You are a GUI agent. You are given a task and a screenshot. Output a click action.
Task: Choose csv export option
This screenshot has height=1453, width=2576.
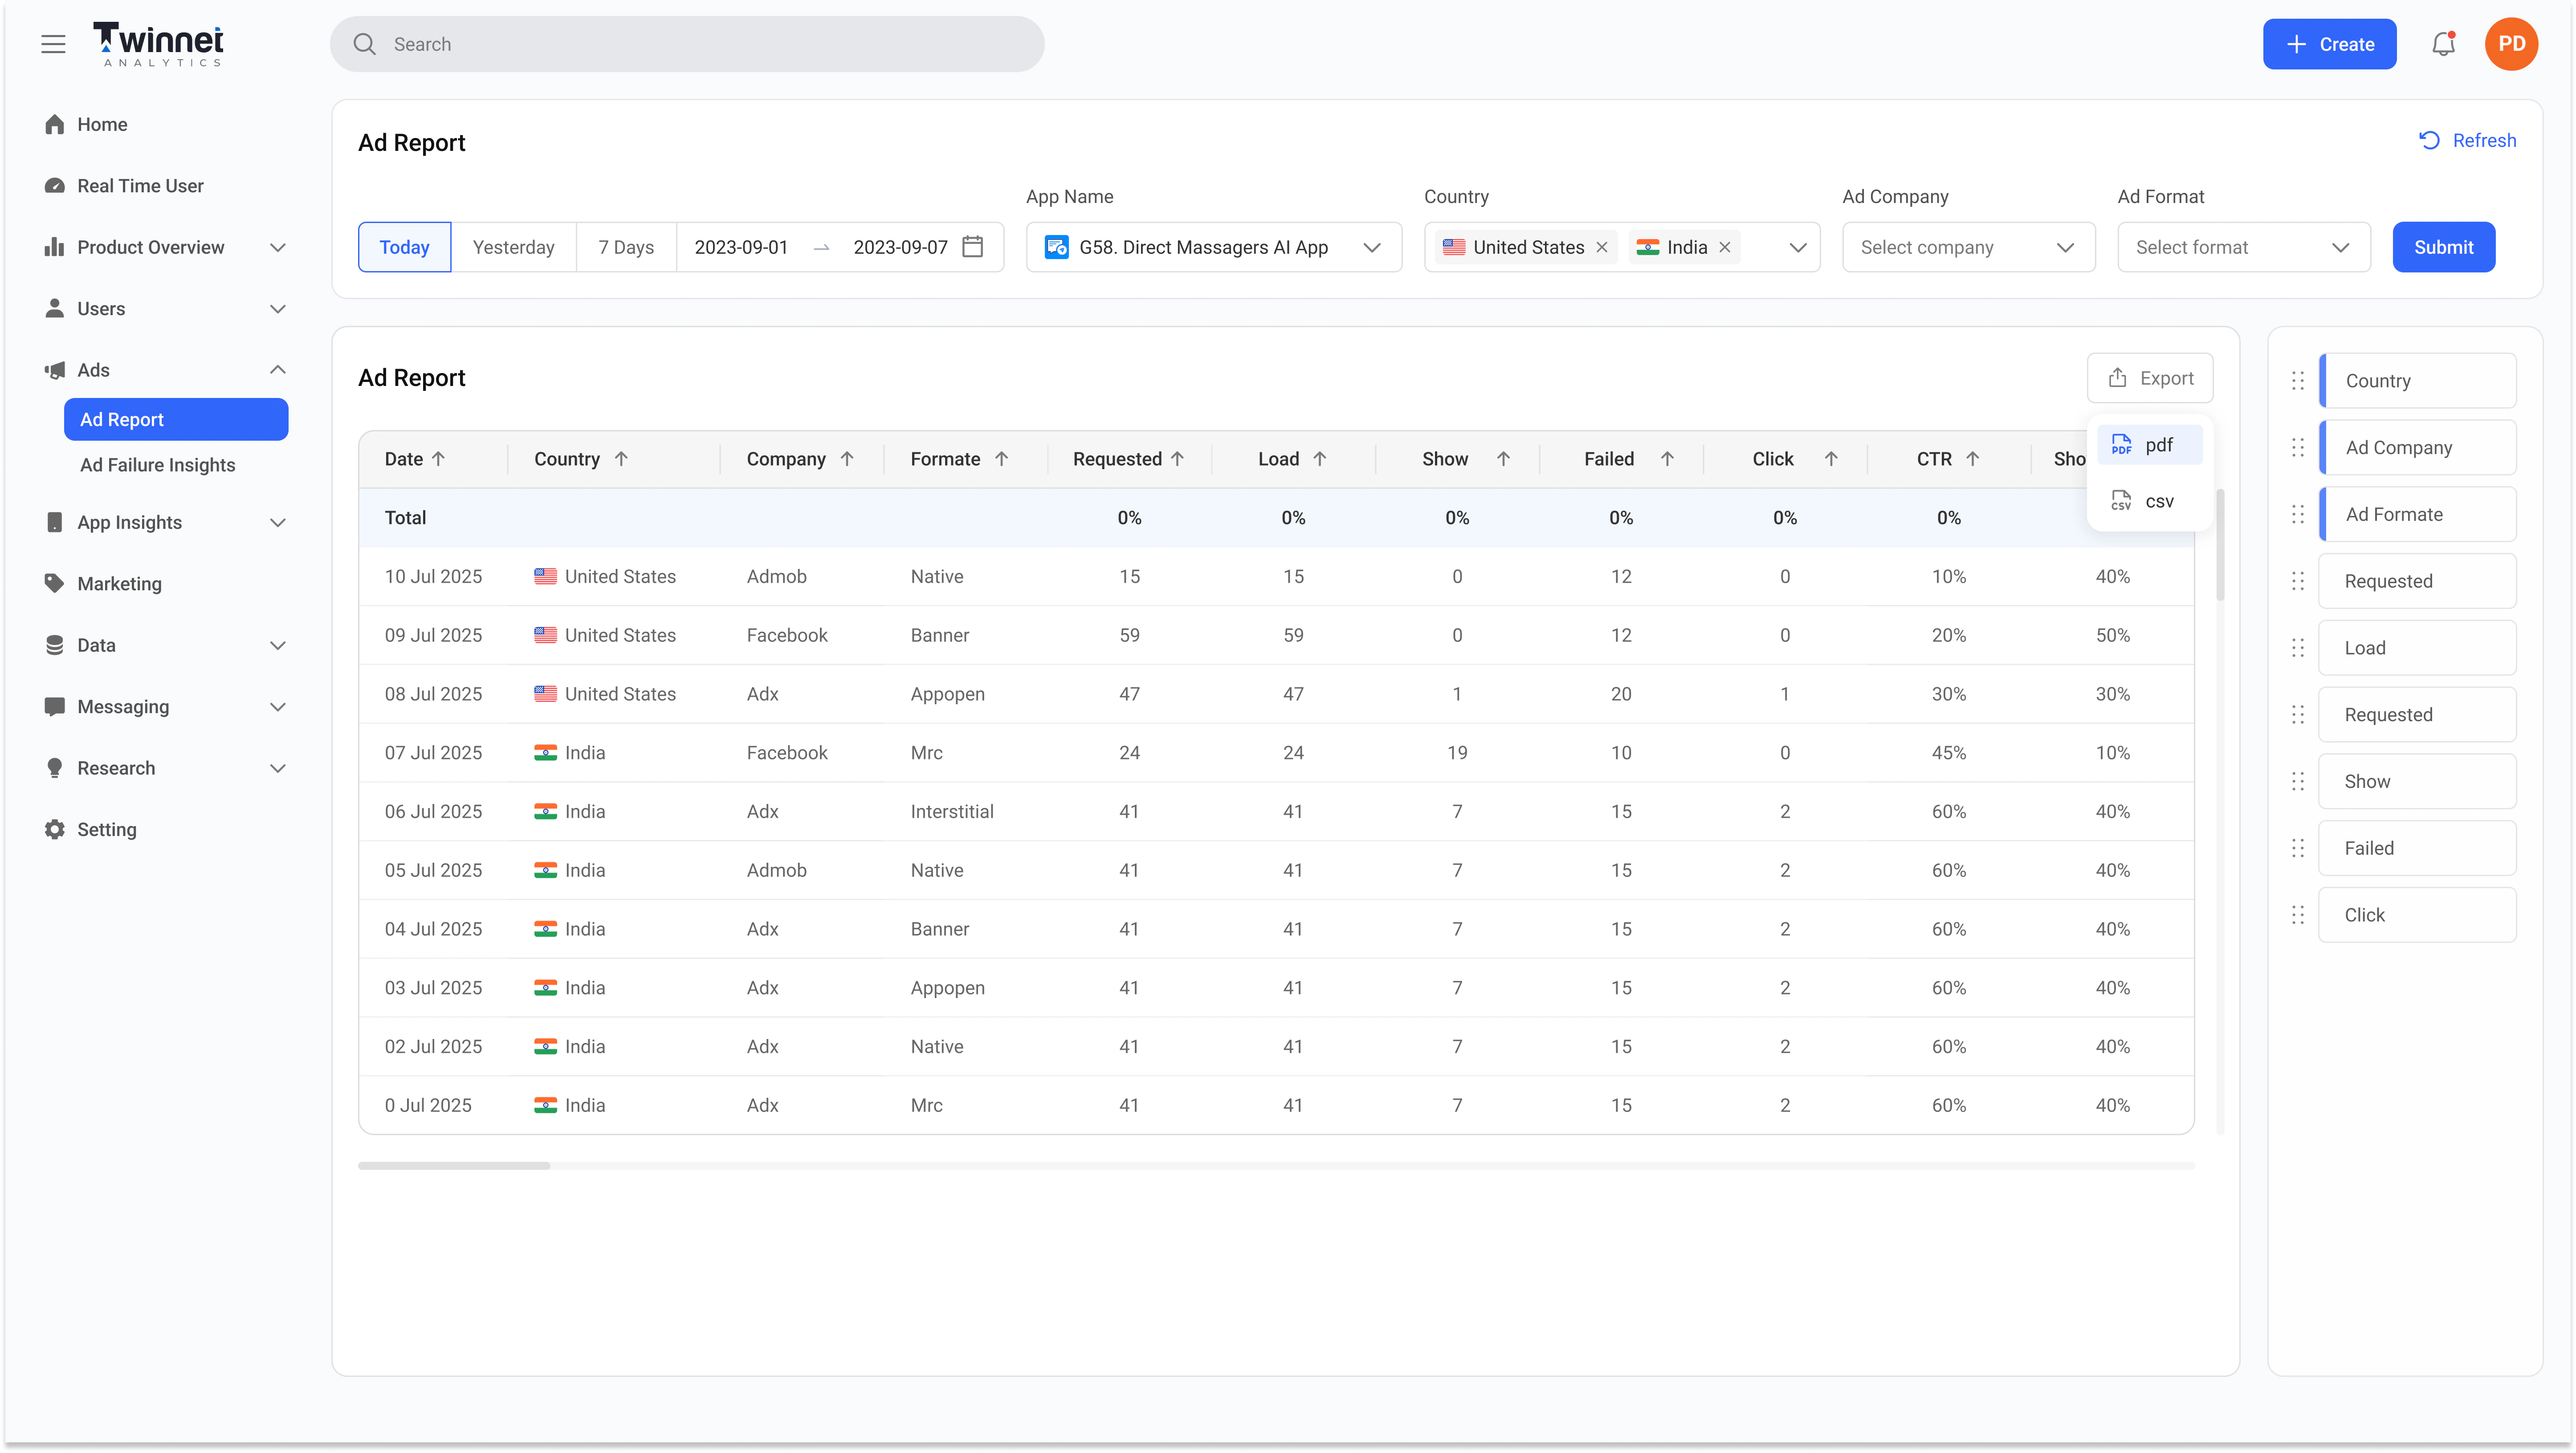click(2150, 501)
